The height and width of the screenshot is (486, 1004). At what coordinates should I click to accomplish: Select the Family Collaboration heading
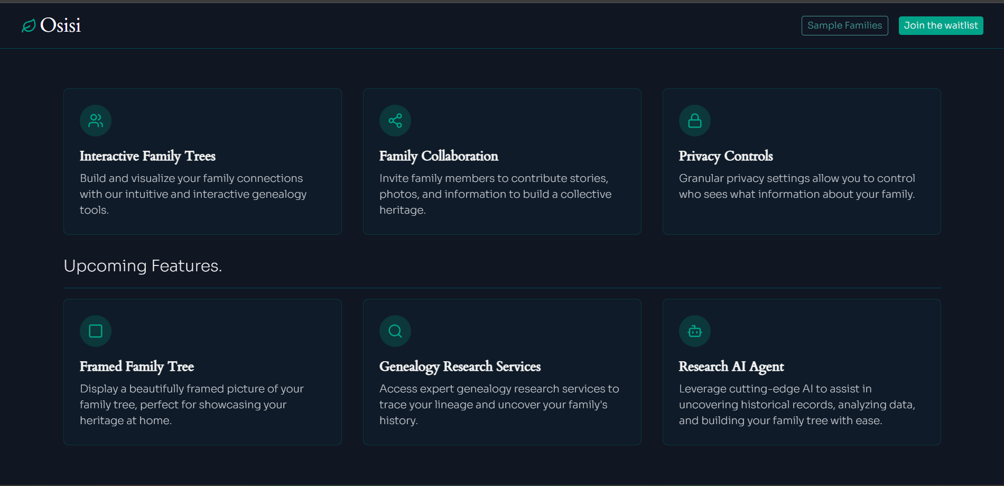(439, 156)
